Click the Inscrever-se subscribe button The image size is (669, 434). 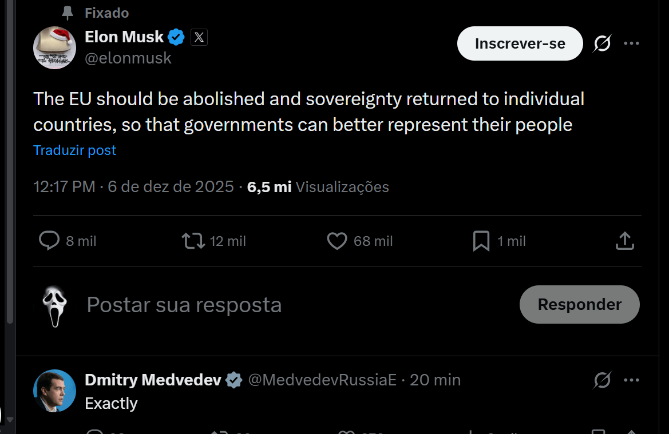(x=520, y=43)
